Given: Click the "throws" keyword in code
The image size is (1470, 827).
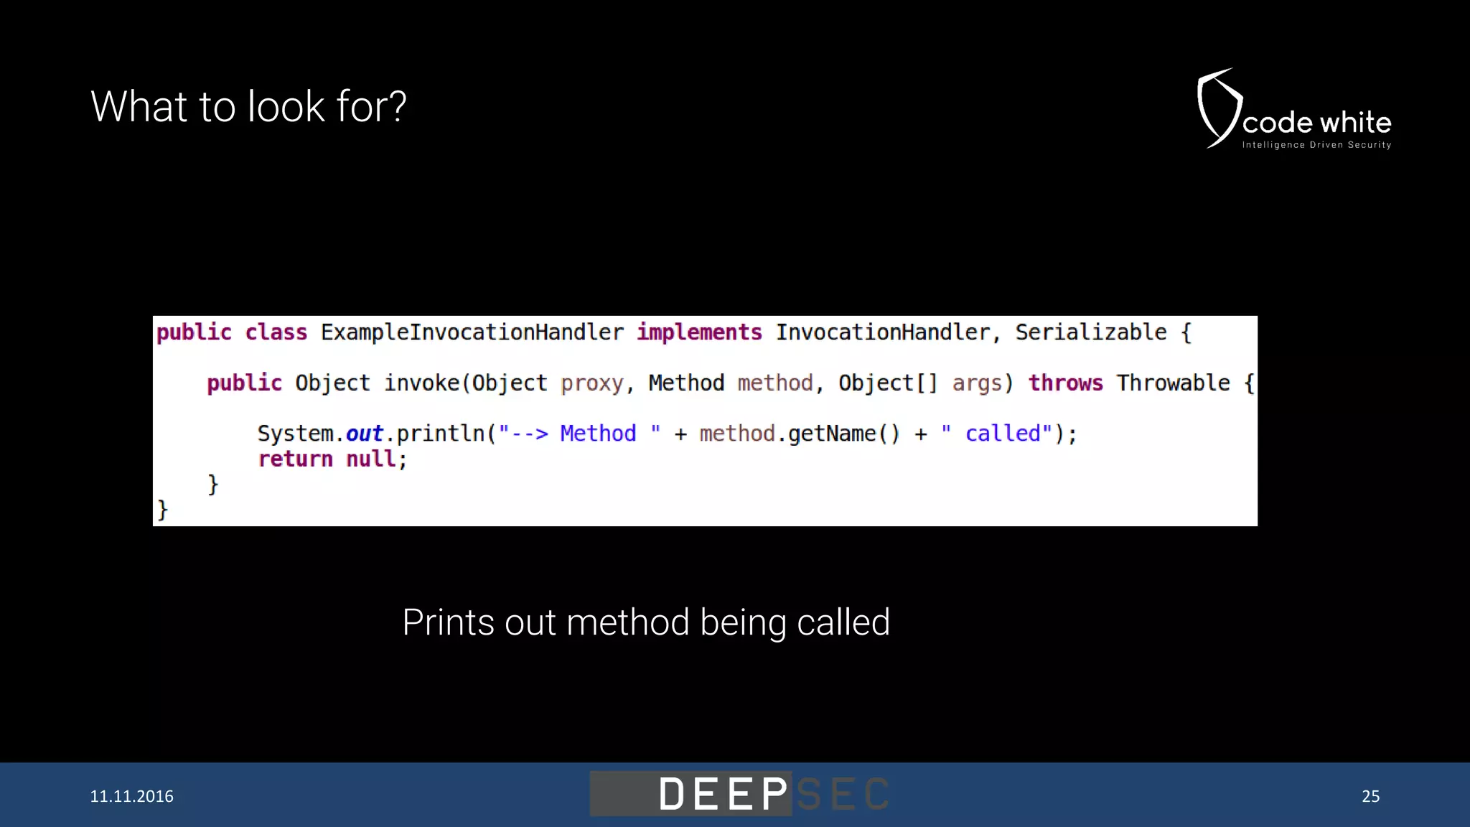Looking at the screenshot, I should click(1065, 383).
